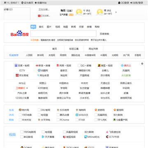148x148 pixels.
Task: Click the 百度搜索 button
Action: click(104, 34)
